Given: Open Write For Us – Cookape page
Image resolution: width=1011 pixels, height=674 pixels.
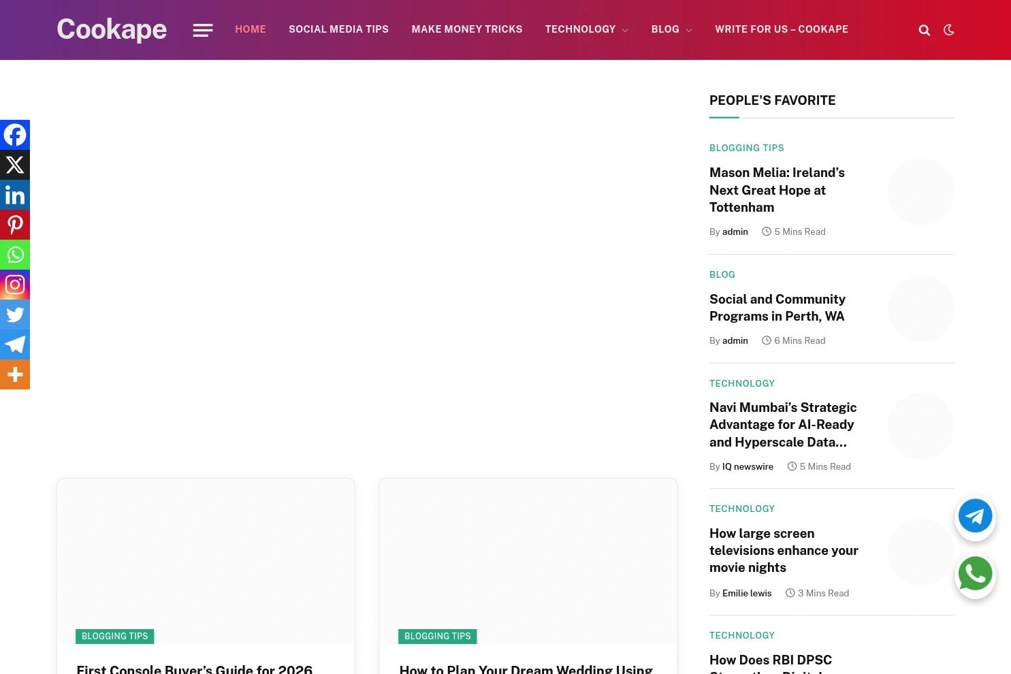Looking at the screenshot, I should [781, 29].
